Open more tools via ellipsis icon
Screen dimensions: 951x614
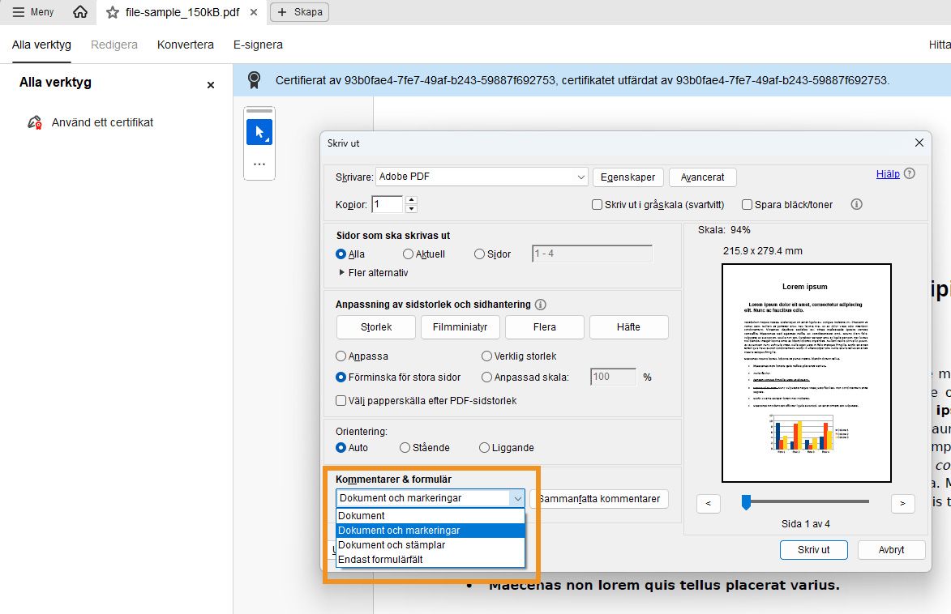[x=259, y=165]
